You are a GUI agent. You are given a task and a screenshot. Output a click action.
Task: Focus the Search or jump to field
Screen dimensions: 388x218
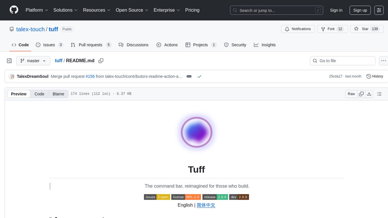pyautogui.click(x=276, y=10)
